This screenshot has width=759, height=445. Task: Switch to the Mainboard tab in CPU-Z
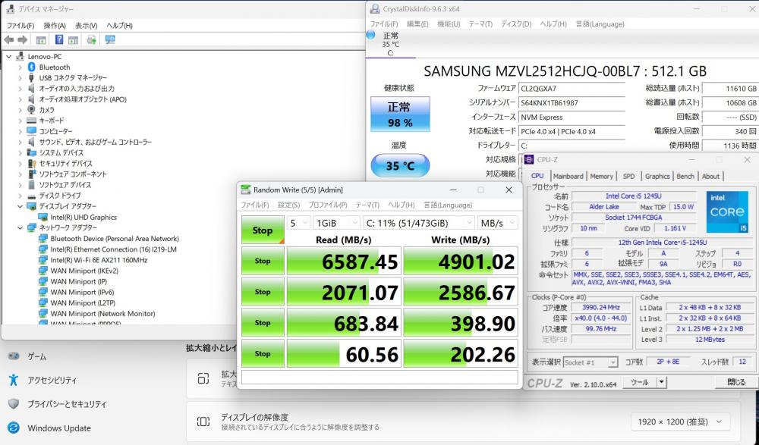tap(568, 176)
